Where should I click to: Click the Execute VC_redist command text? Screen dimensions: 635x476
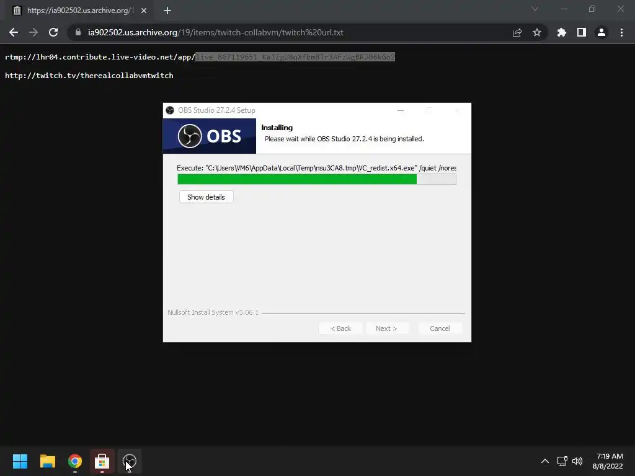[x=317, y=168]
